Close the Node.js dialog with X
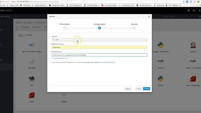The height and width of the screenshot is (113, 201). pyautogui.click(x=149, y=17)
